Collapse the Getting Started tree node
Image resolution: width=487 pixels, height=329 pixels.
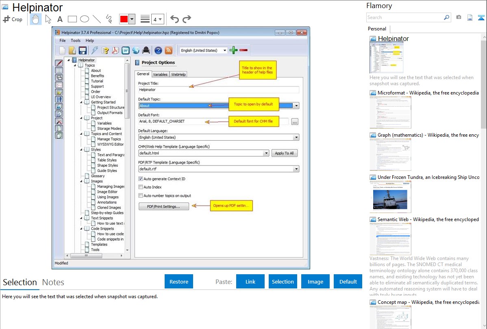81,102
